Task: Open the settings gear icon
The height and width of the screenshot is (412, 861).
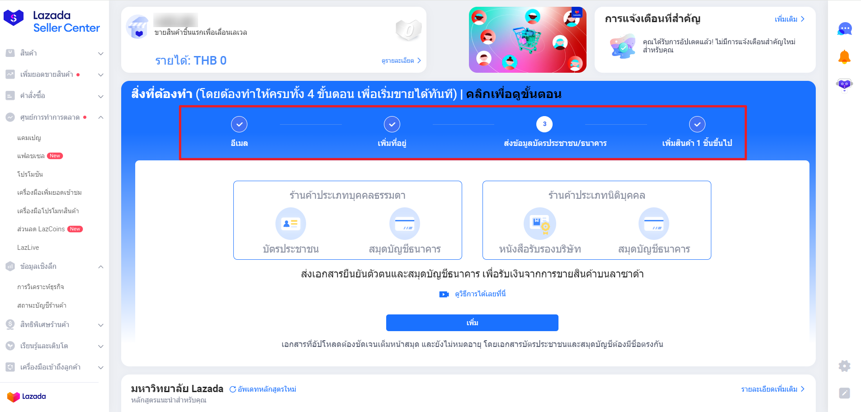Action: [844, 366]
